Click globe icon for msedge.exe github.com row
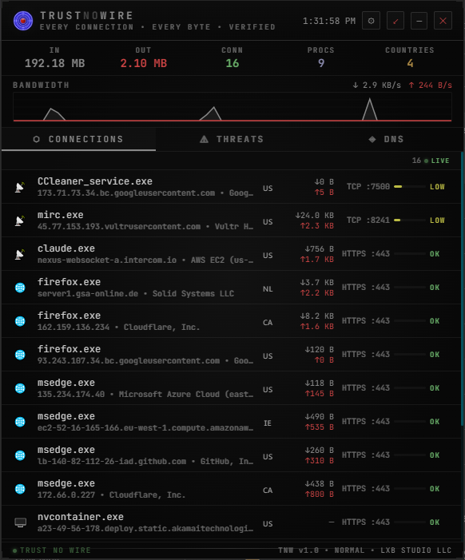 [20, 455]
